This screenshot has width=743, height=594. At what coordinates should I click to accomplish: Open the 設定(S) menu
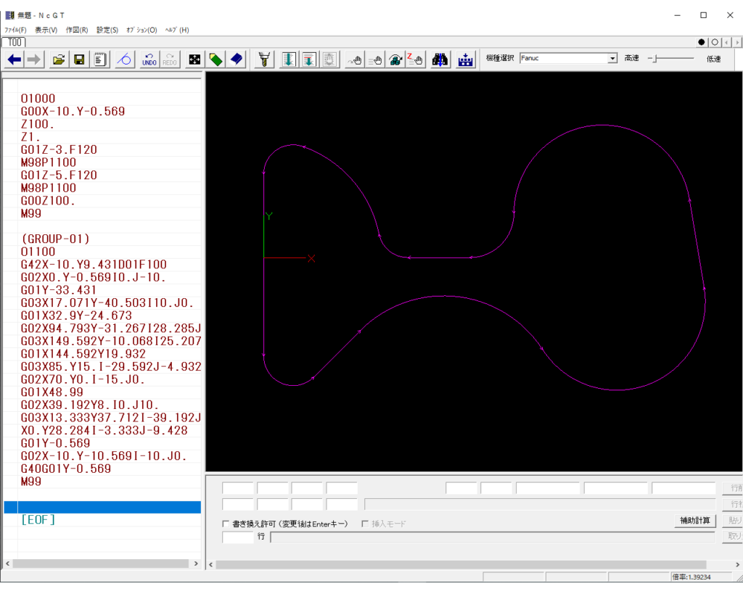pyautogui.click(x=107, y=30)
